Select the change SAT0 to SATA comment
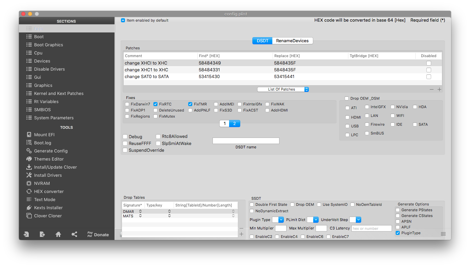 pos(147,77)
